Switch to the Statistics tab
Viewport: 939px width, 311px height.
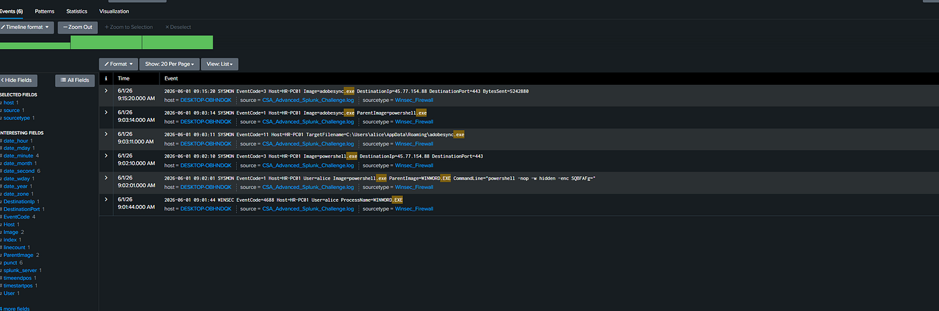(x=77, y=11)
